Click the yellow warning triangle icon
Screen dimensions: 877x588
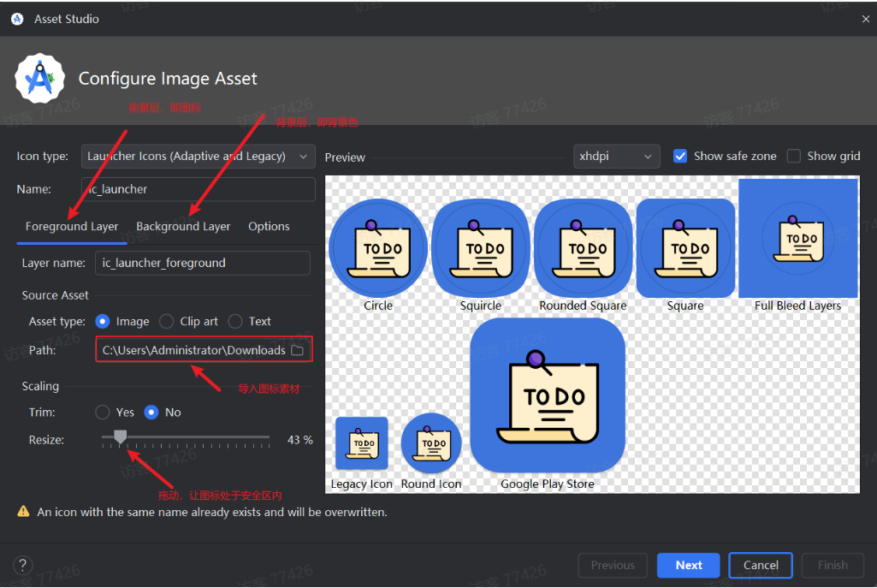point(23,511)
